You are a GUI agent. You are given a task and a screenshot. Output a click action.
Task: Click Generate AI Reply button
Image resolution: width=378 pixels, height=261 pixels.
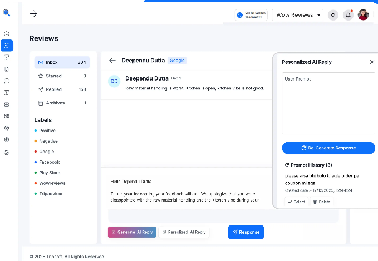click(132, 232)
